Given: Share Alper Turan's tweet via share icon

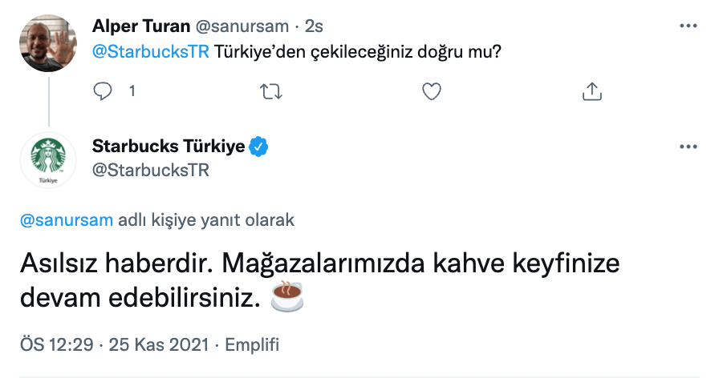Looking at the screenshot, I should point(591,91).
